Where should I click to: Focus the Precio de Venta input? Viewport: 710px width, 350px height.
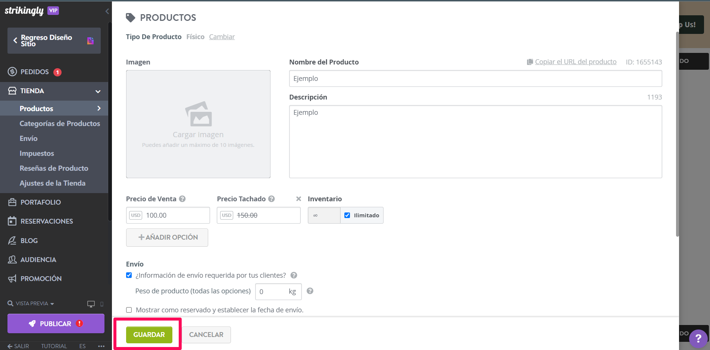pos(168,215)
